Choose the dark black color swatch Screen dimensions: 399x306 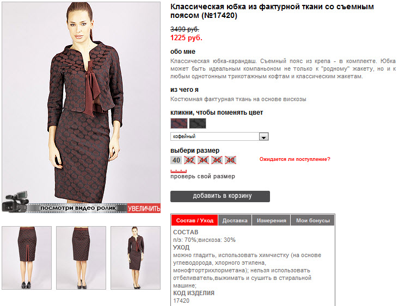[x=198, y=123]
